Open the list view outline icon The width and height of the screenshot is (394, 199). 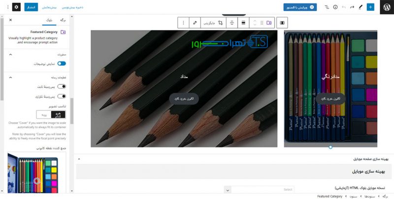(327, 7)
